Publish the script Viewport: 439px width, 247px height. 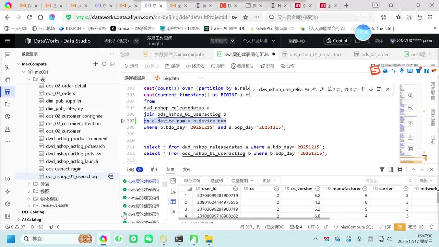point(267,66)
